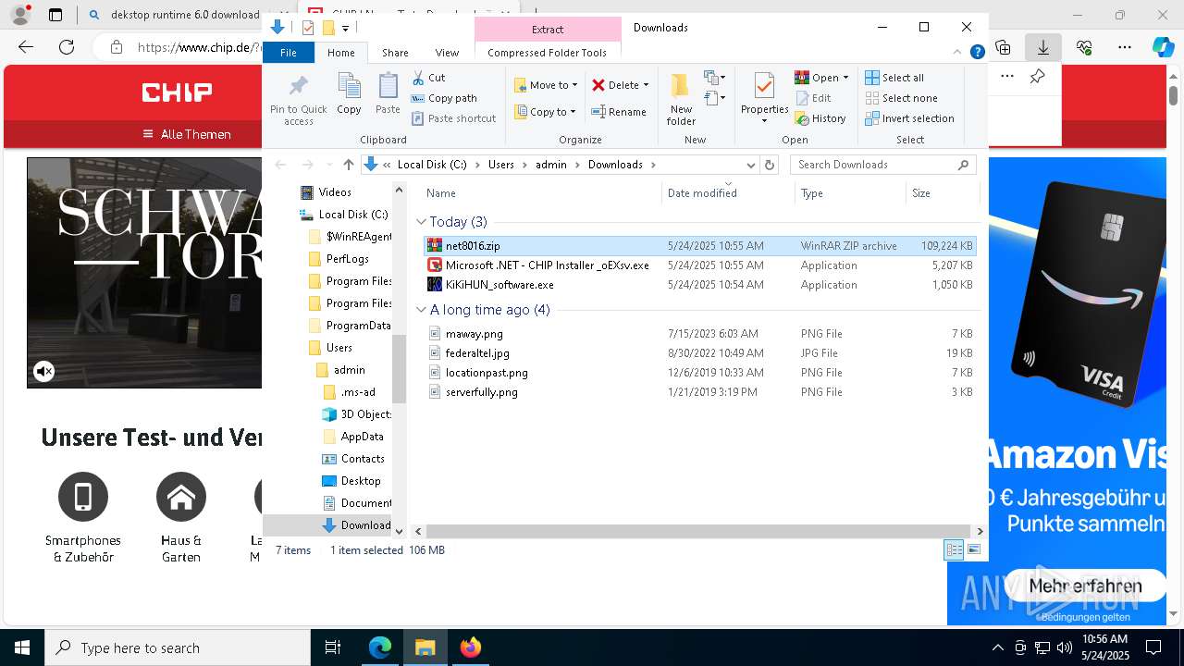Unmute the CHIP video ad
Screen dimensions: 1184x666
coord(43,372)
